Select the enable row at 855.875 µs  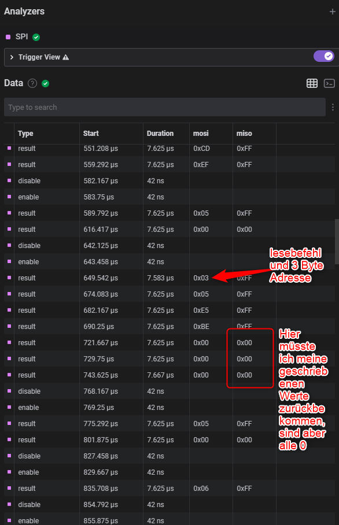coord(169,519)
